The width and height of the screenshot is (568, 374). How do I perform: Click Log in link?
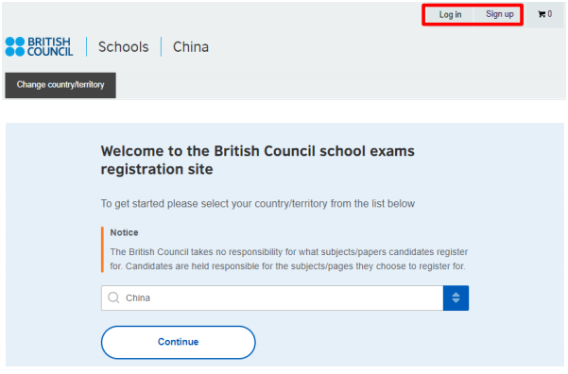450,14
